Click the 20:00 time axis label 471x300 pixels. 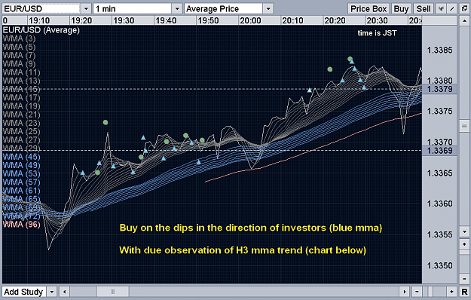click(250, 20)
